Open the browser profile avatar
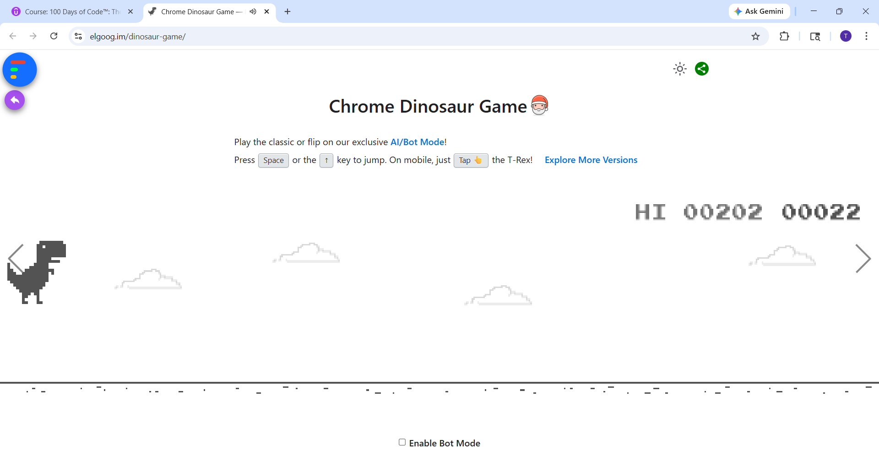The width and height of the screenshot is (879, 467). click(846, 36)
